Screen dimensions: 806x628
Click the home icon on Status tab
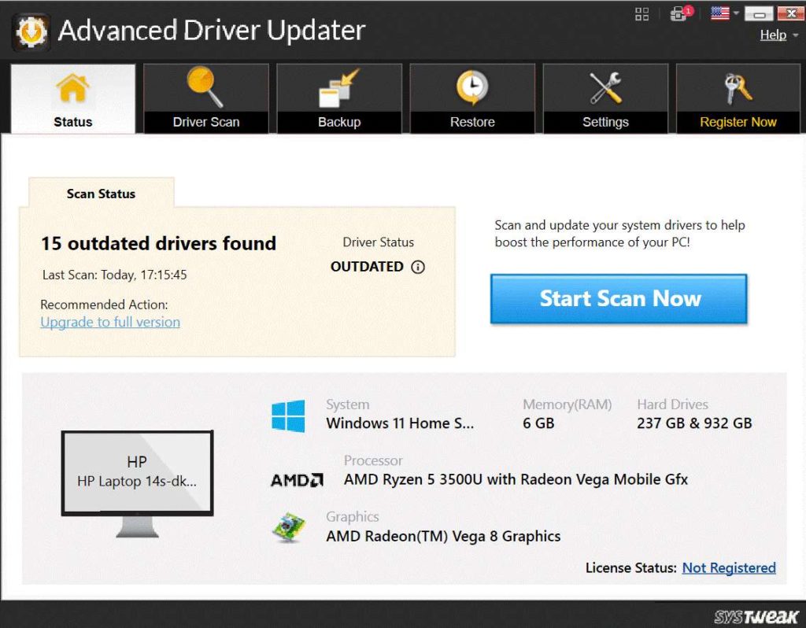click(72, 88)
